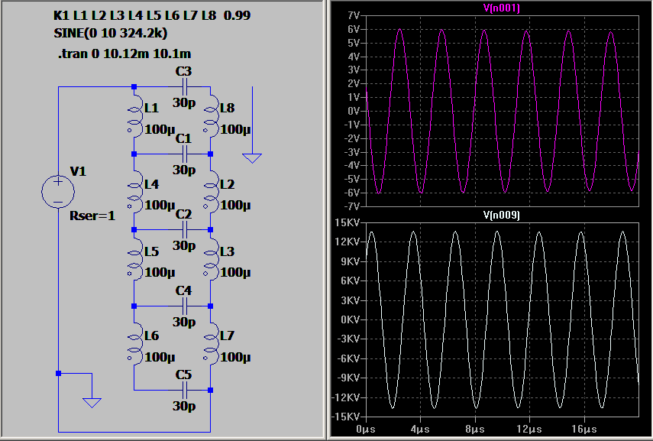Screen dimensions: 653x441
Task: Click the C5 capacitor symbol
Action: (x=185, y=391)
